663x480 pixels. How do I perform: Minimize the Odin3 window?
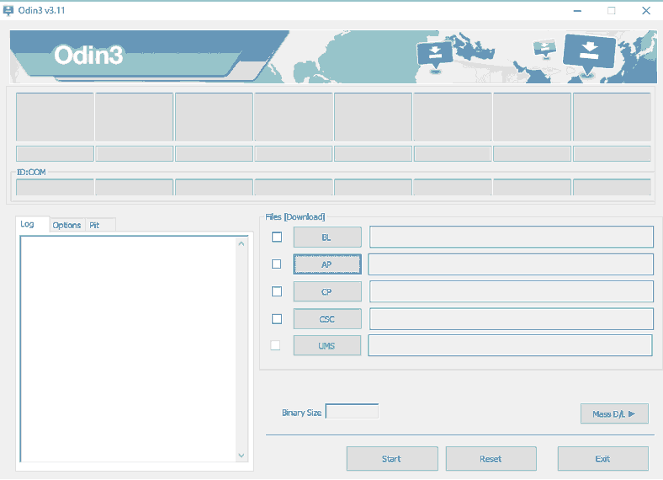(577, 11)
